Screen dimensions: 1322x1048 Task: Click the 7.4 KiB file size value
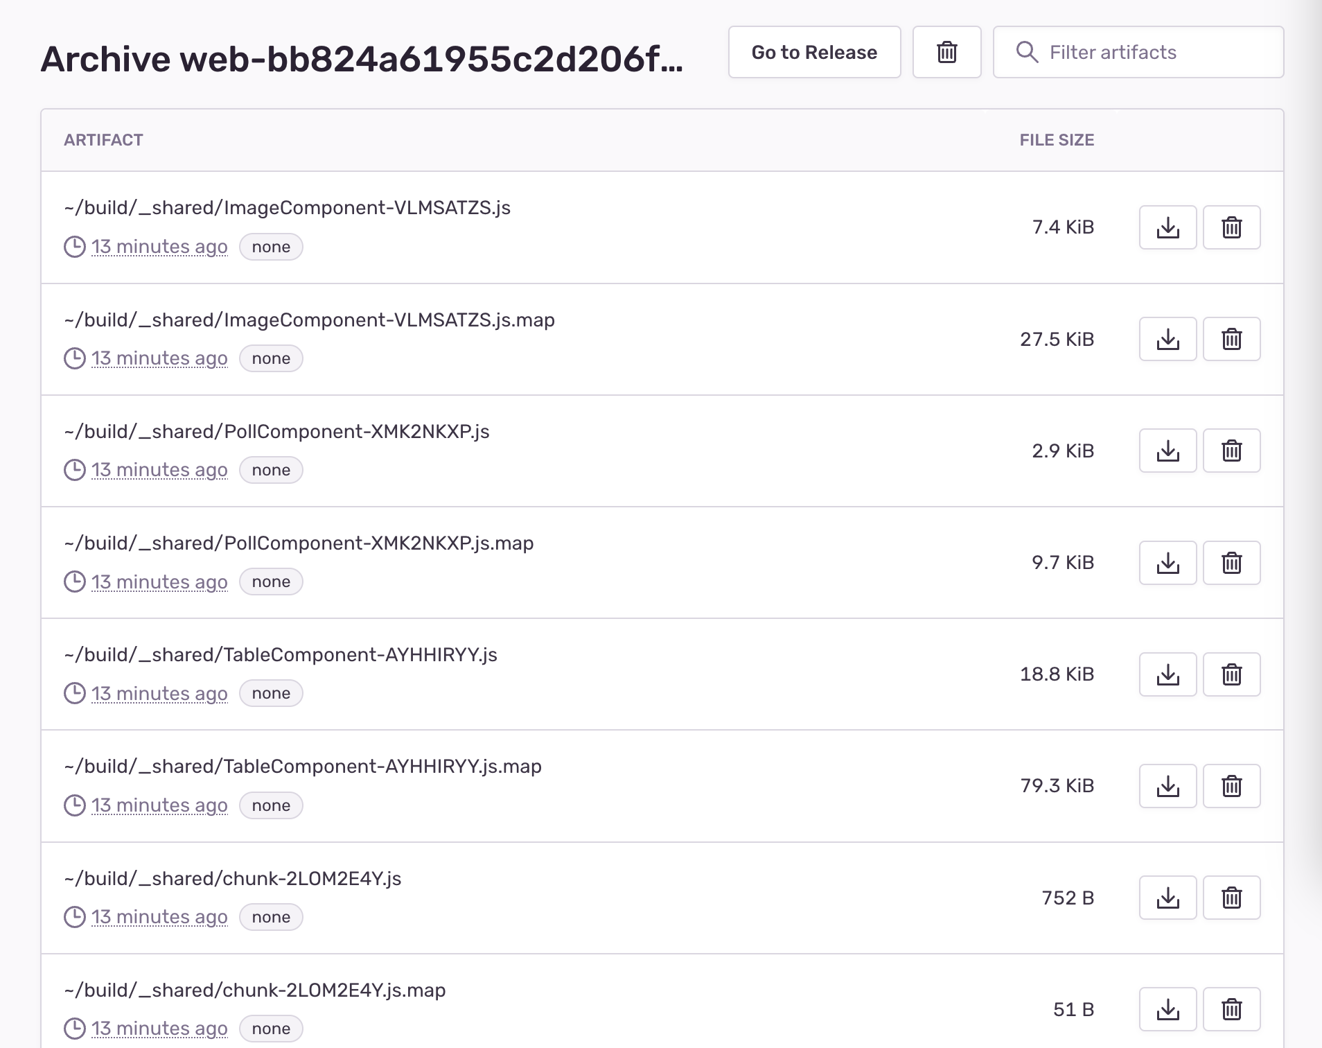[1063, 227]
